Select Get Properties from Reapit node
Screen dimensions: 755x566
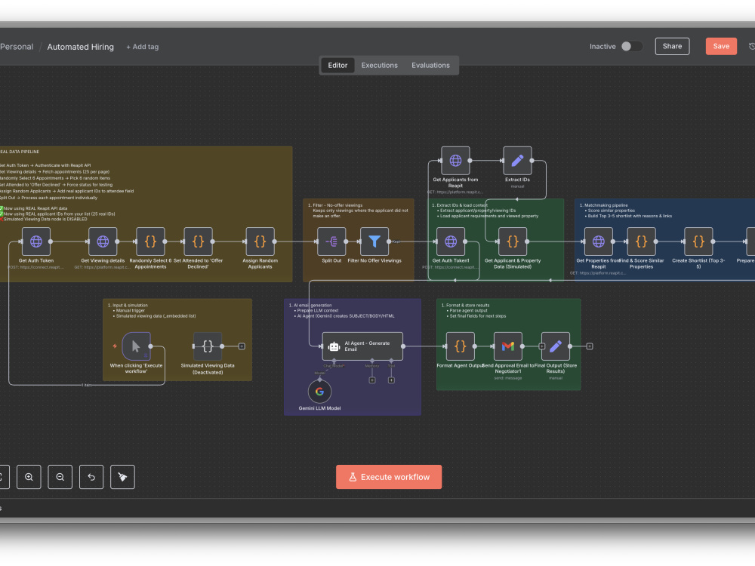599,241
